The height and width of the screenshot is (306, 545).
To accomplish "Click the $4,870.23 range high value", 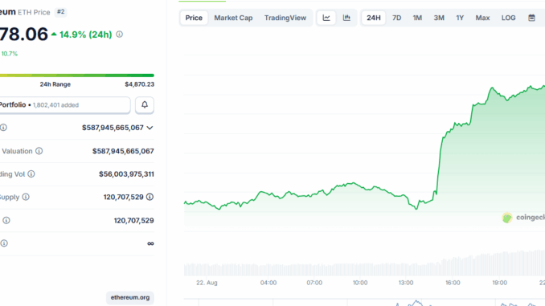I will tap(139, 84).
